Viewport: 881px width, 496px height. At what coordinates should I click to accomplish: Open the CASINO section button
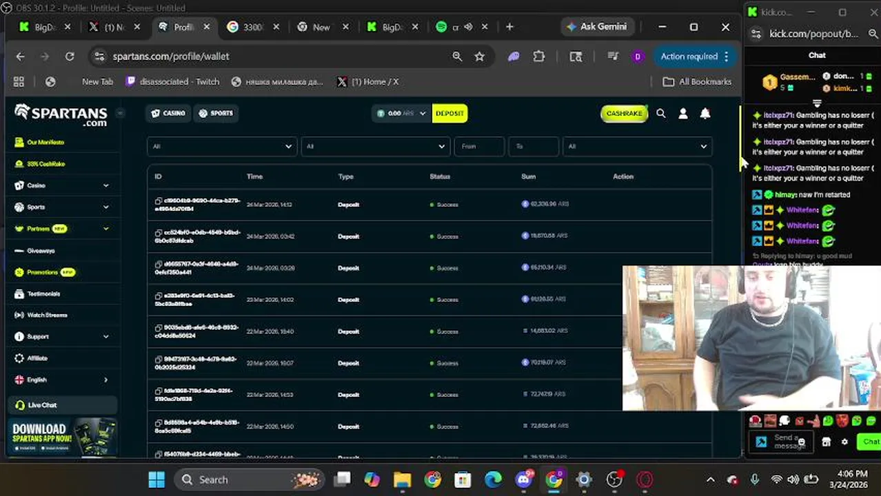click(x=168, y=113)
